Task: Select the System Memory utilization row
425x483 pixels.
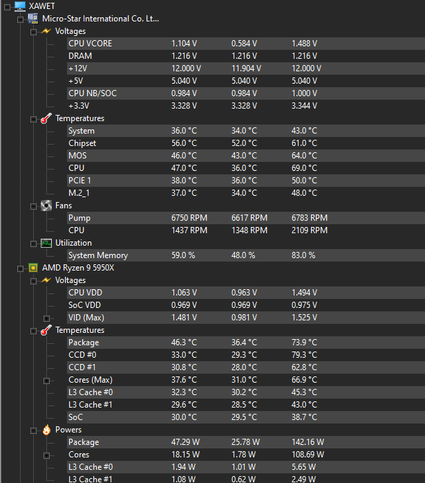Action: coord(246,255)
